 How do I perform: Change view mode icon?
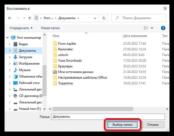click(146, 28)
